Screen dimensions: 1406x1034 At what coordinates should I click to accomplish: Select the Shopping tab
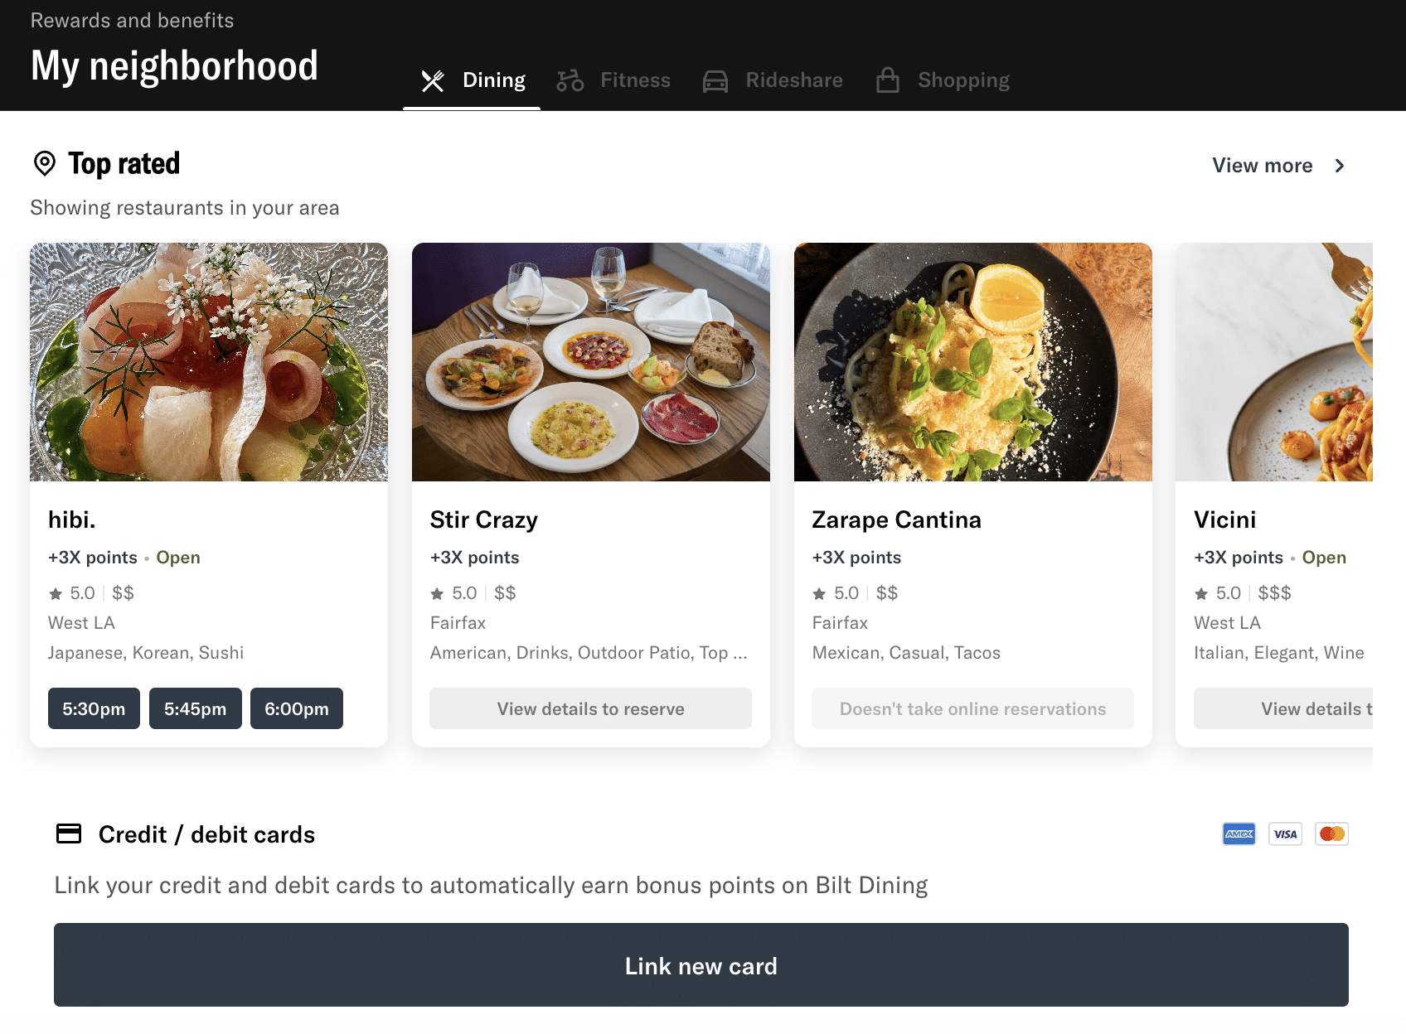click(963, 80)
